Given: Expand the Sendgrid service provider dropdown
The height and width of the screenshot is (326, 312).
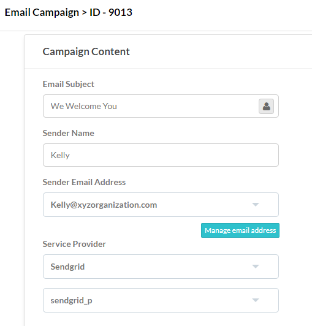Looking at the screenshot, I should 161,267.
